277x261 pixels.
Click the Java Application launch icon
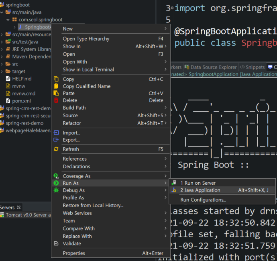pos(174,190)
